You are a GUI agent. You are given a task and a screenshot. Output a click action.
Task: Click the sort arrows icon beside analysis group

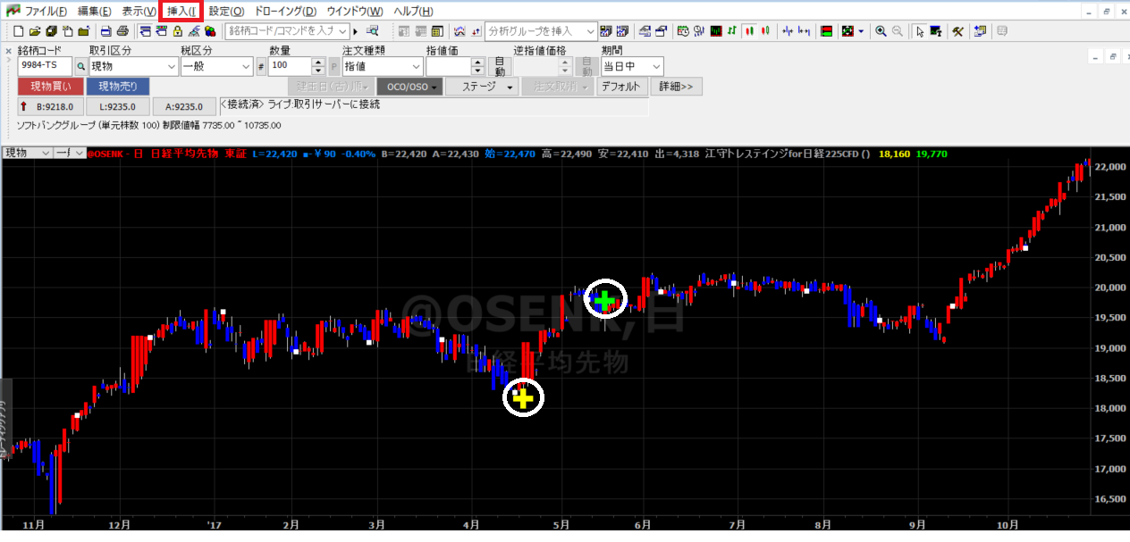tap(476, 31)
